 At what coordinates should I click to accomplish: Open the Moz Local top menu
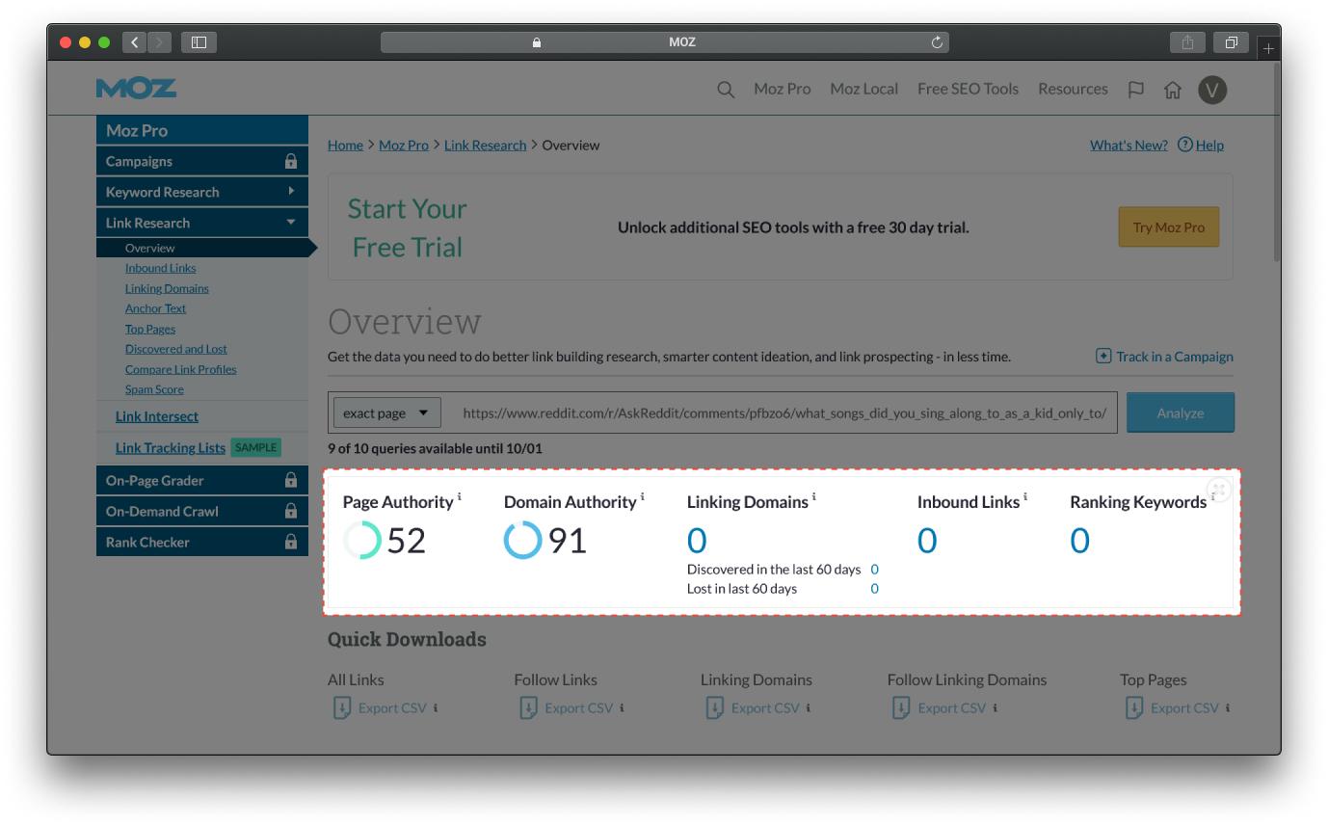pyautogui.click(x=863, y=89)
